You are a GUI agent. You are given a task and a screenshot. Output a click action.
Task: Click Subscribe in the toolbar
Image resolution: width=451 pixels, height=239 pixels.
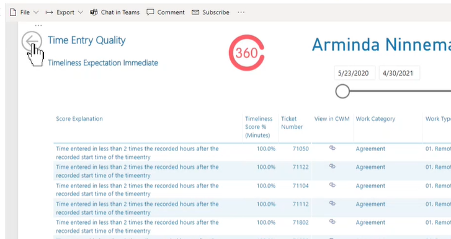coord(210,12)
